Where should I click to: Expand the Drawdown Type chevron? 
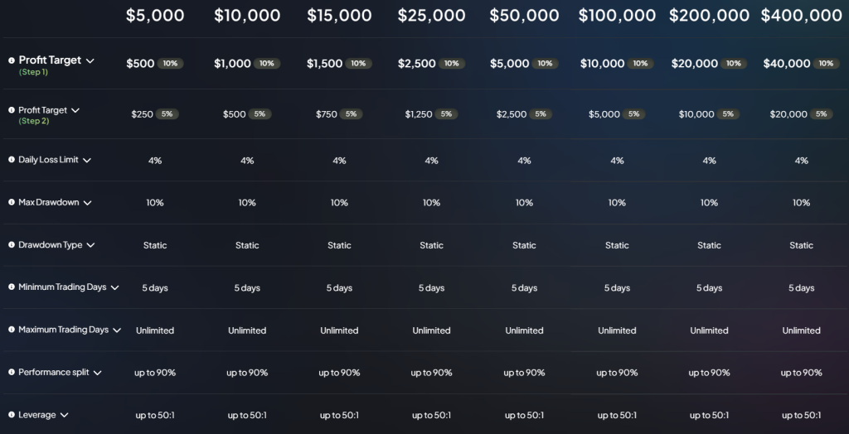[x=90, y=245]
